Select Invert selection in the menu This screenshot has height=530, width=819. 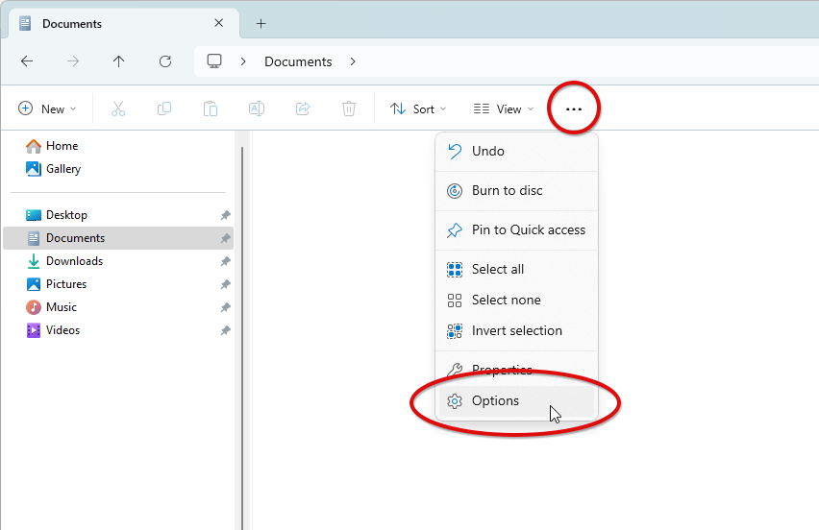pos(516,330)
